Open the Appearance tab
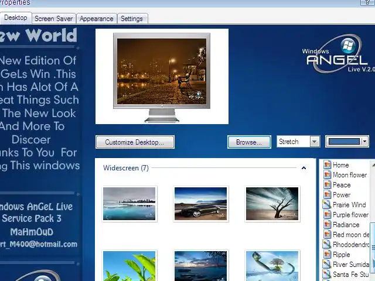This screenshot has height=281, width=375. tap(96, 19)
